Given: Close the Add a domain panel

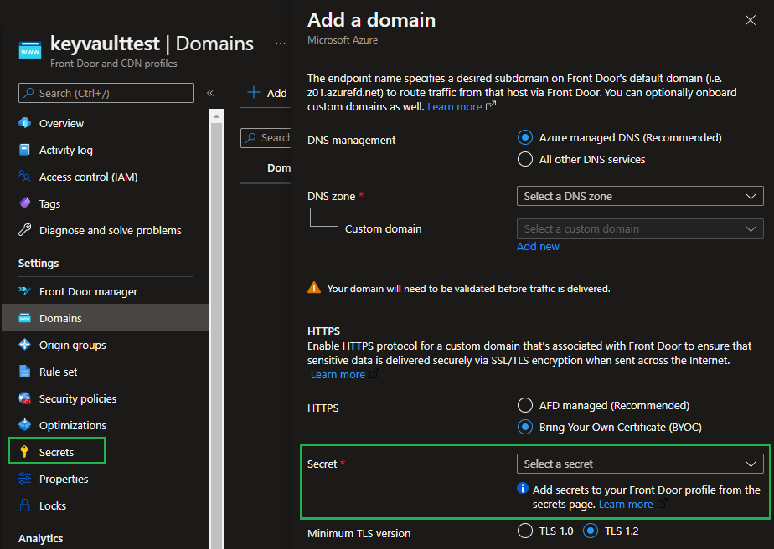Looking at the screenshot, I should (751, 20).
